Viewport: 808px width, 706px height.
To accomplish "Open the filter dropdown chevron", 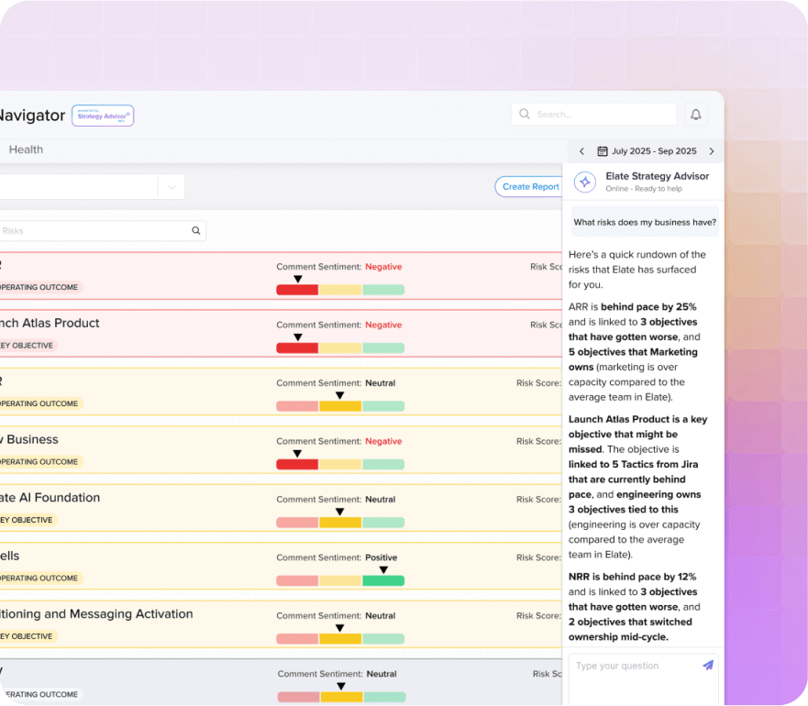I will pos(172,187).
